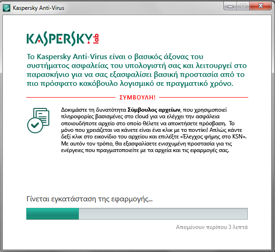The width and height of the screenshot is (275, 252).
Task: Close the Kaspersky Anti-Virus installer window
Action: 260,6
